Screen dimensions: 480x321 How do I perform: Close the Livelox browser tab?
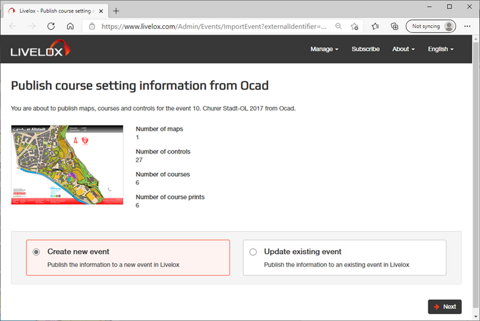point(101,11)
